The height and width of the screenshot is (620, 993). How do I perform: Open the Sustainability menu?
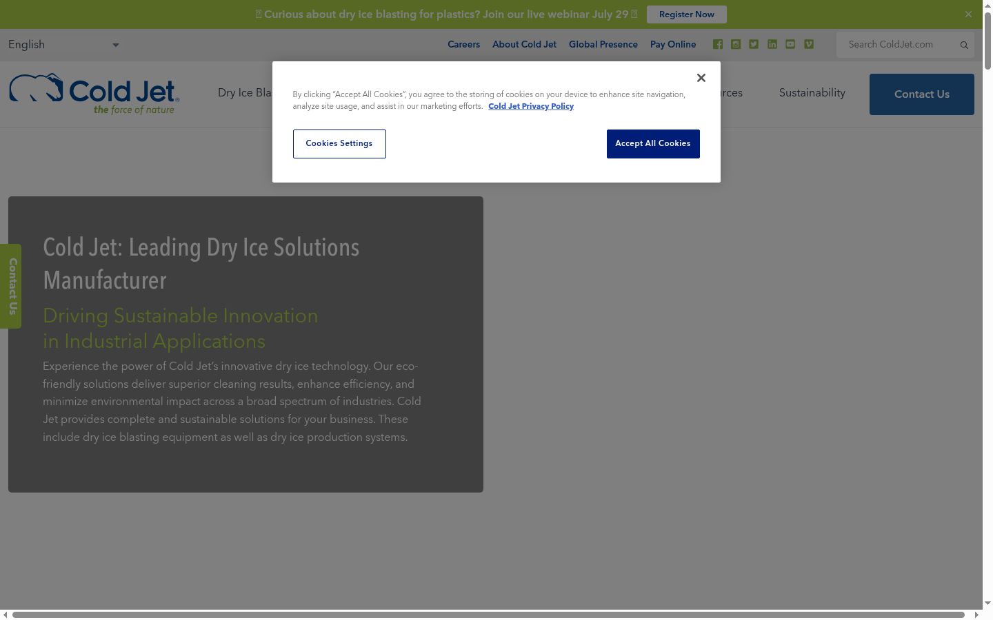click(812, 93)
